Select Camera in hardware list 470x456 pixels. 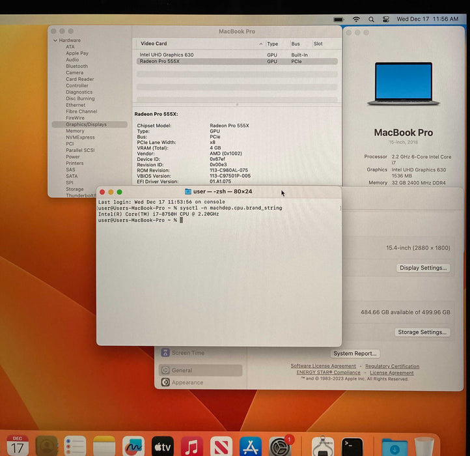click(x=75, y=72)
